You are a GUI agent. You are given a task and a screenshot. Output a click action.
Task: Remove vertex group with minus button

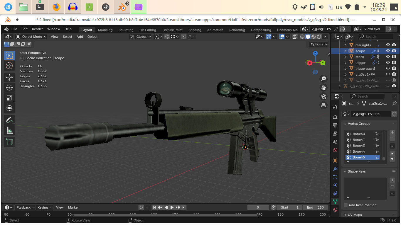pyautogui.click(x=392, y=138)
